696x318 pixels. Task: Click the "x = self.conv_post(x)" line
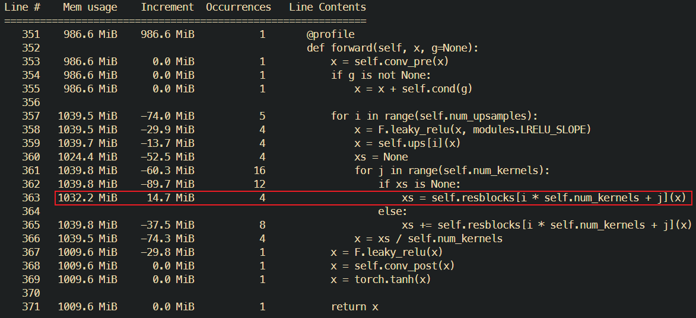click(393, 266)
